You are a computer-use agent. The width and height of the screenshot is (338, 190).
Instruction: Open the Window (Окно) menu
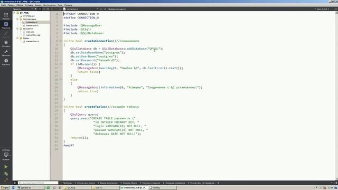[60, 5]
